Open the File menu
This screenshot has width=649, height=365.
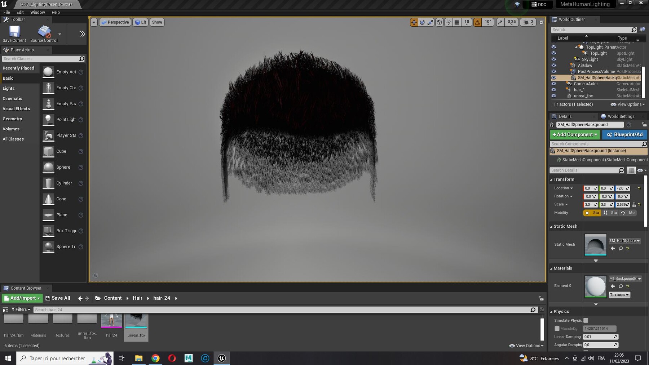pyautogui.click(x=6, y=12)
